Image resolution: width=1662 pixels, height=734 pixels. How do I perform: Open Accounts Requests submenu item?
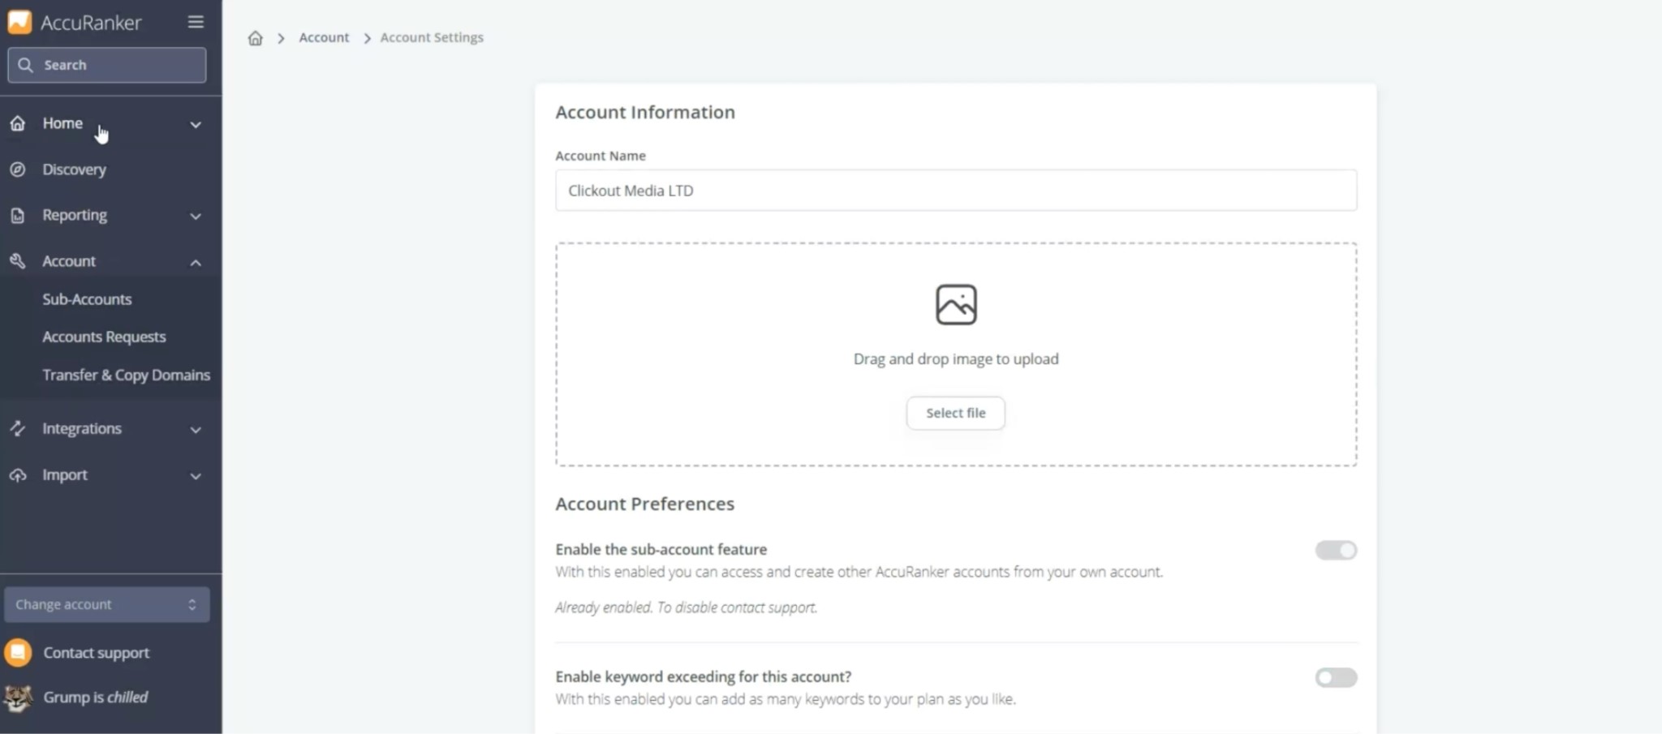[x=104, y=337]
